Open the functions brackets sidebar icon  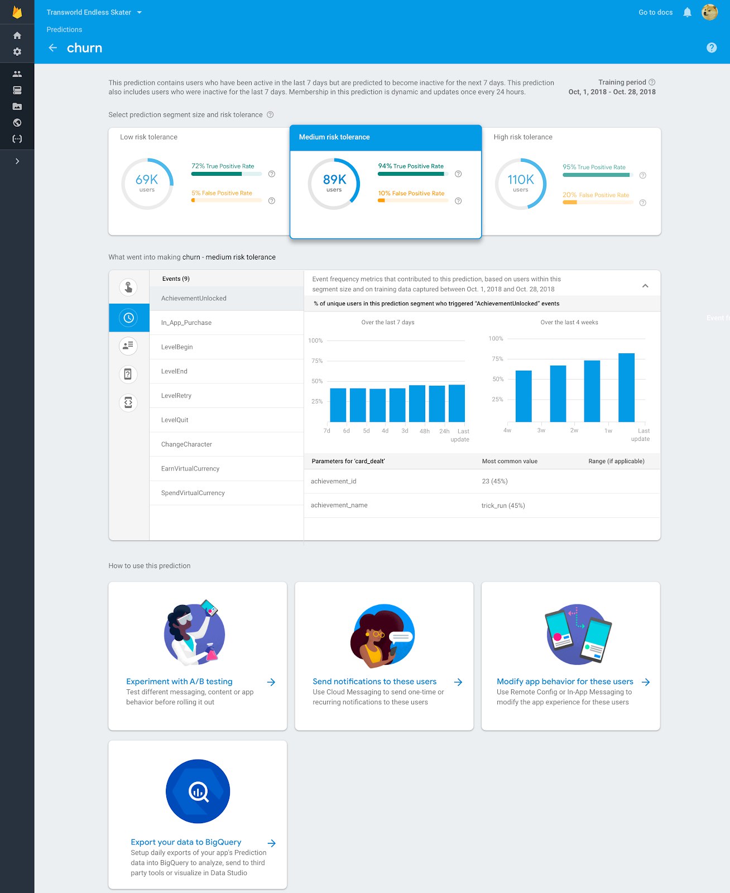pyautogui.click(x=17, y=139)
